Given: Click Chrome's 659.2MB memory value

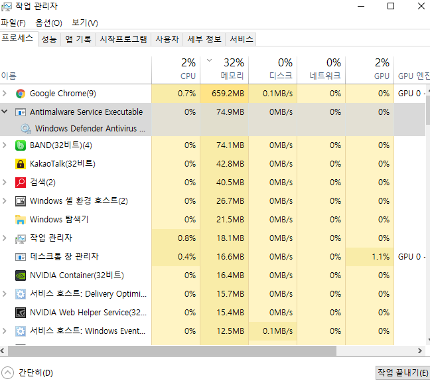Looking at the screenshot, I should click(228, 94).
